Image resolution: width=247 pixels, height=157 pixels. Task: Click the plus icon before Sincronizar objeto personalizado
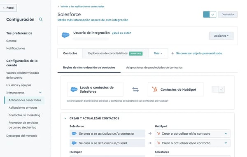click(172, 53)
